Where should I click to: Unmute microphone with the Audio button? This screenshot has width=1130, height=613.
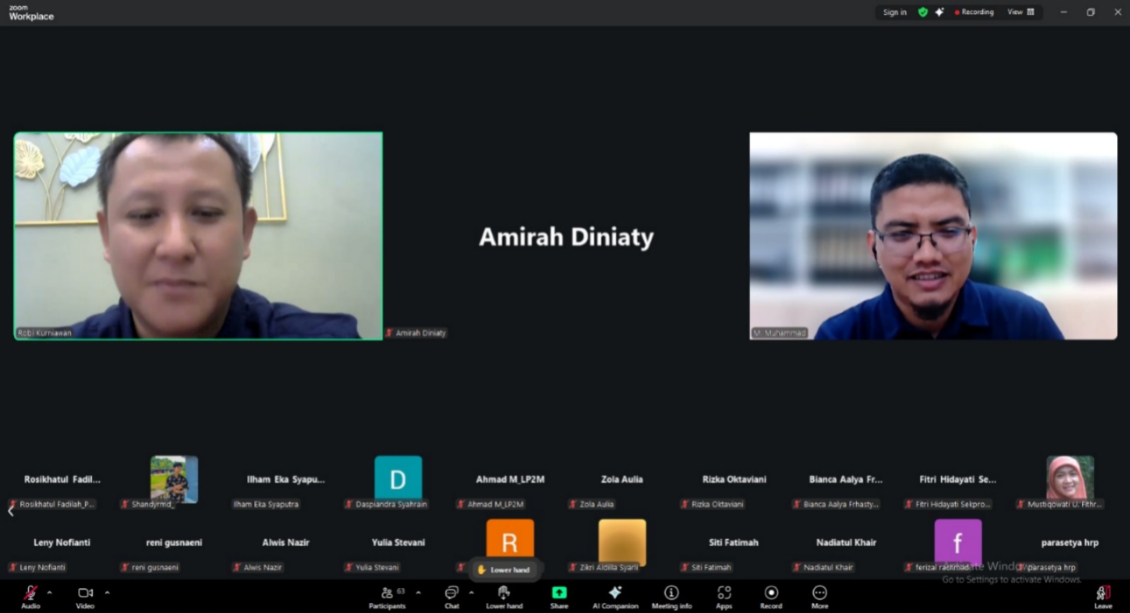[30, 595]
